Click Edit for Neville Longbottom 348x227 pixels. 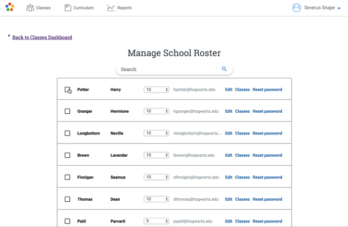(229, 133)
